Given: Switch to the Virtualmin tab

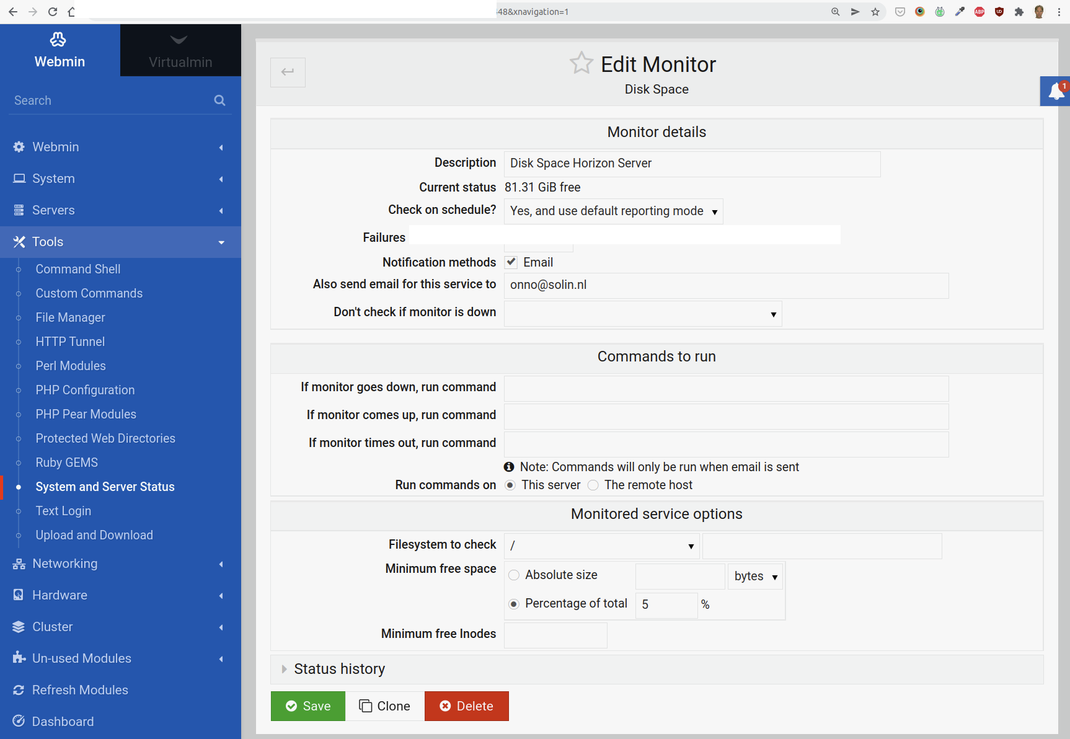Looking at the screenshot, I should click(x=180, y=50).
